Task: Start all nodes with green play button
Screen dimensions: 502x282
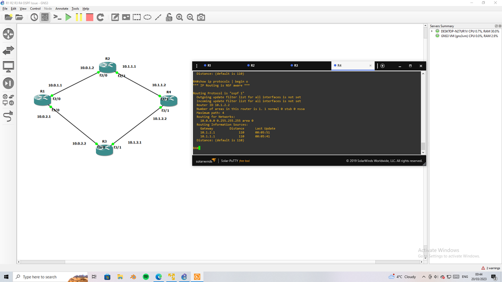Action: 68,17
